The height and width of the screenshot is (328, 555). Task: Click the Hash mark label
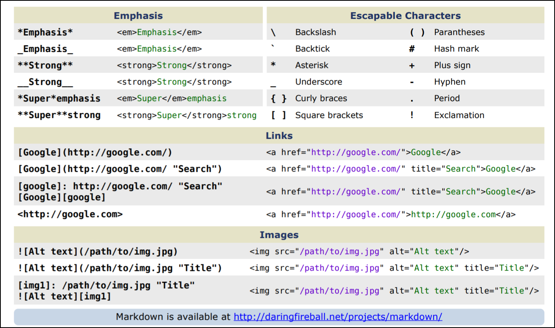[456, 49]
